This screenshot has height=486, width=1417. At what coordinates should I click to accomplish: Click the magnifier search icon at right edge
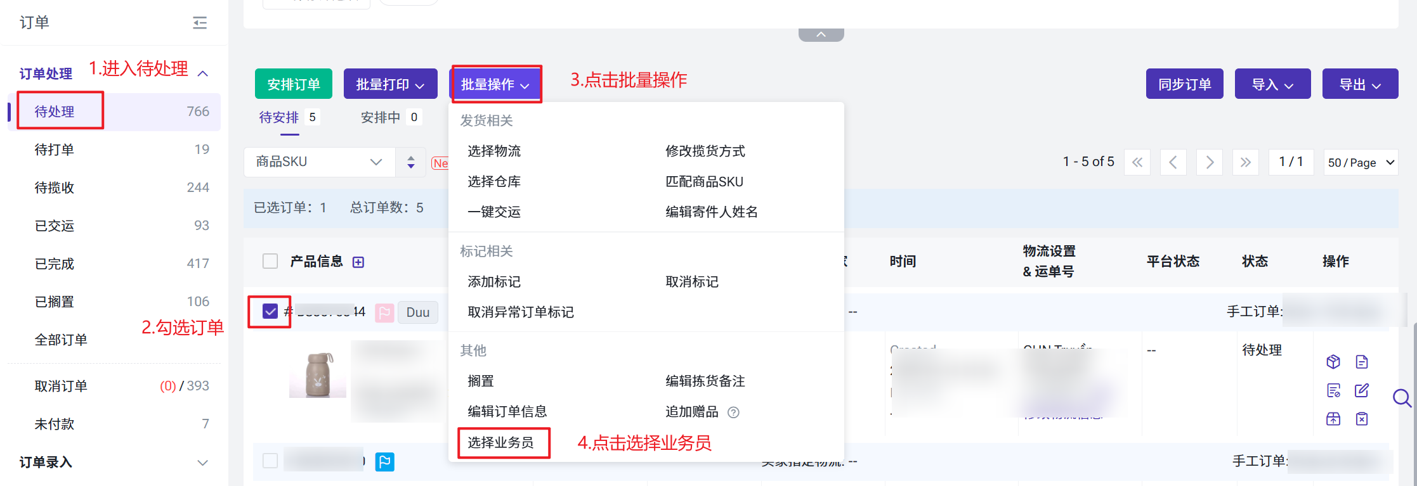tap(1401, 398)
